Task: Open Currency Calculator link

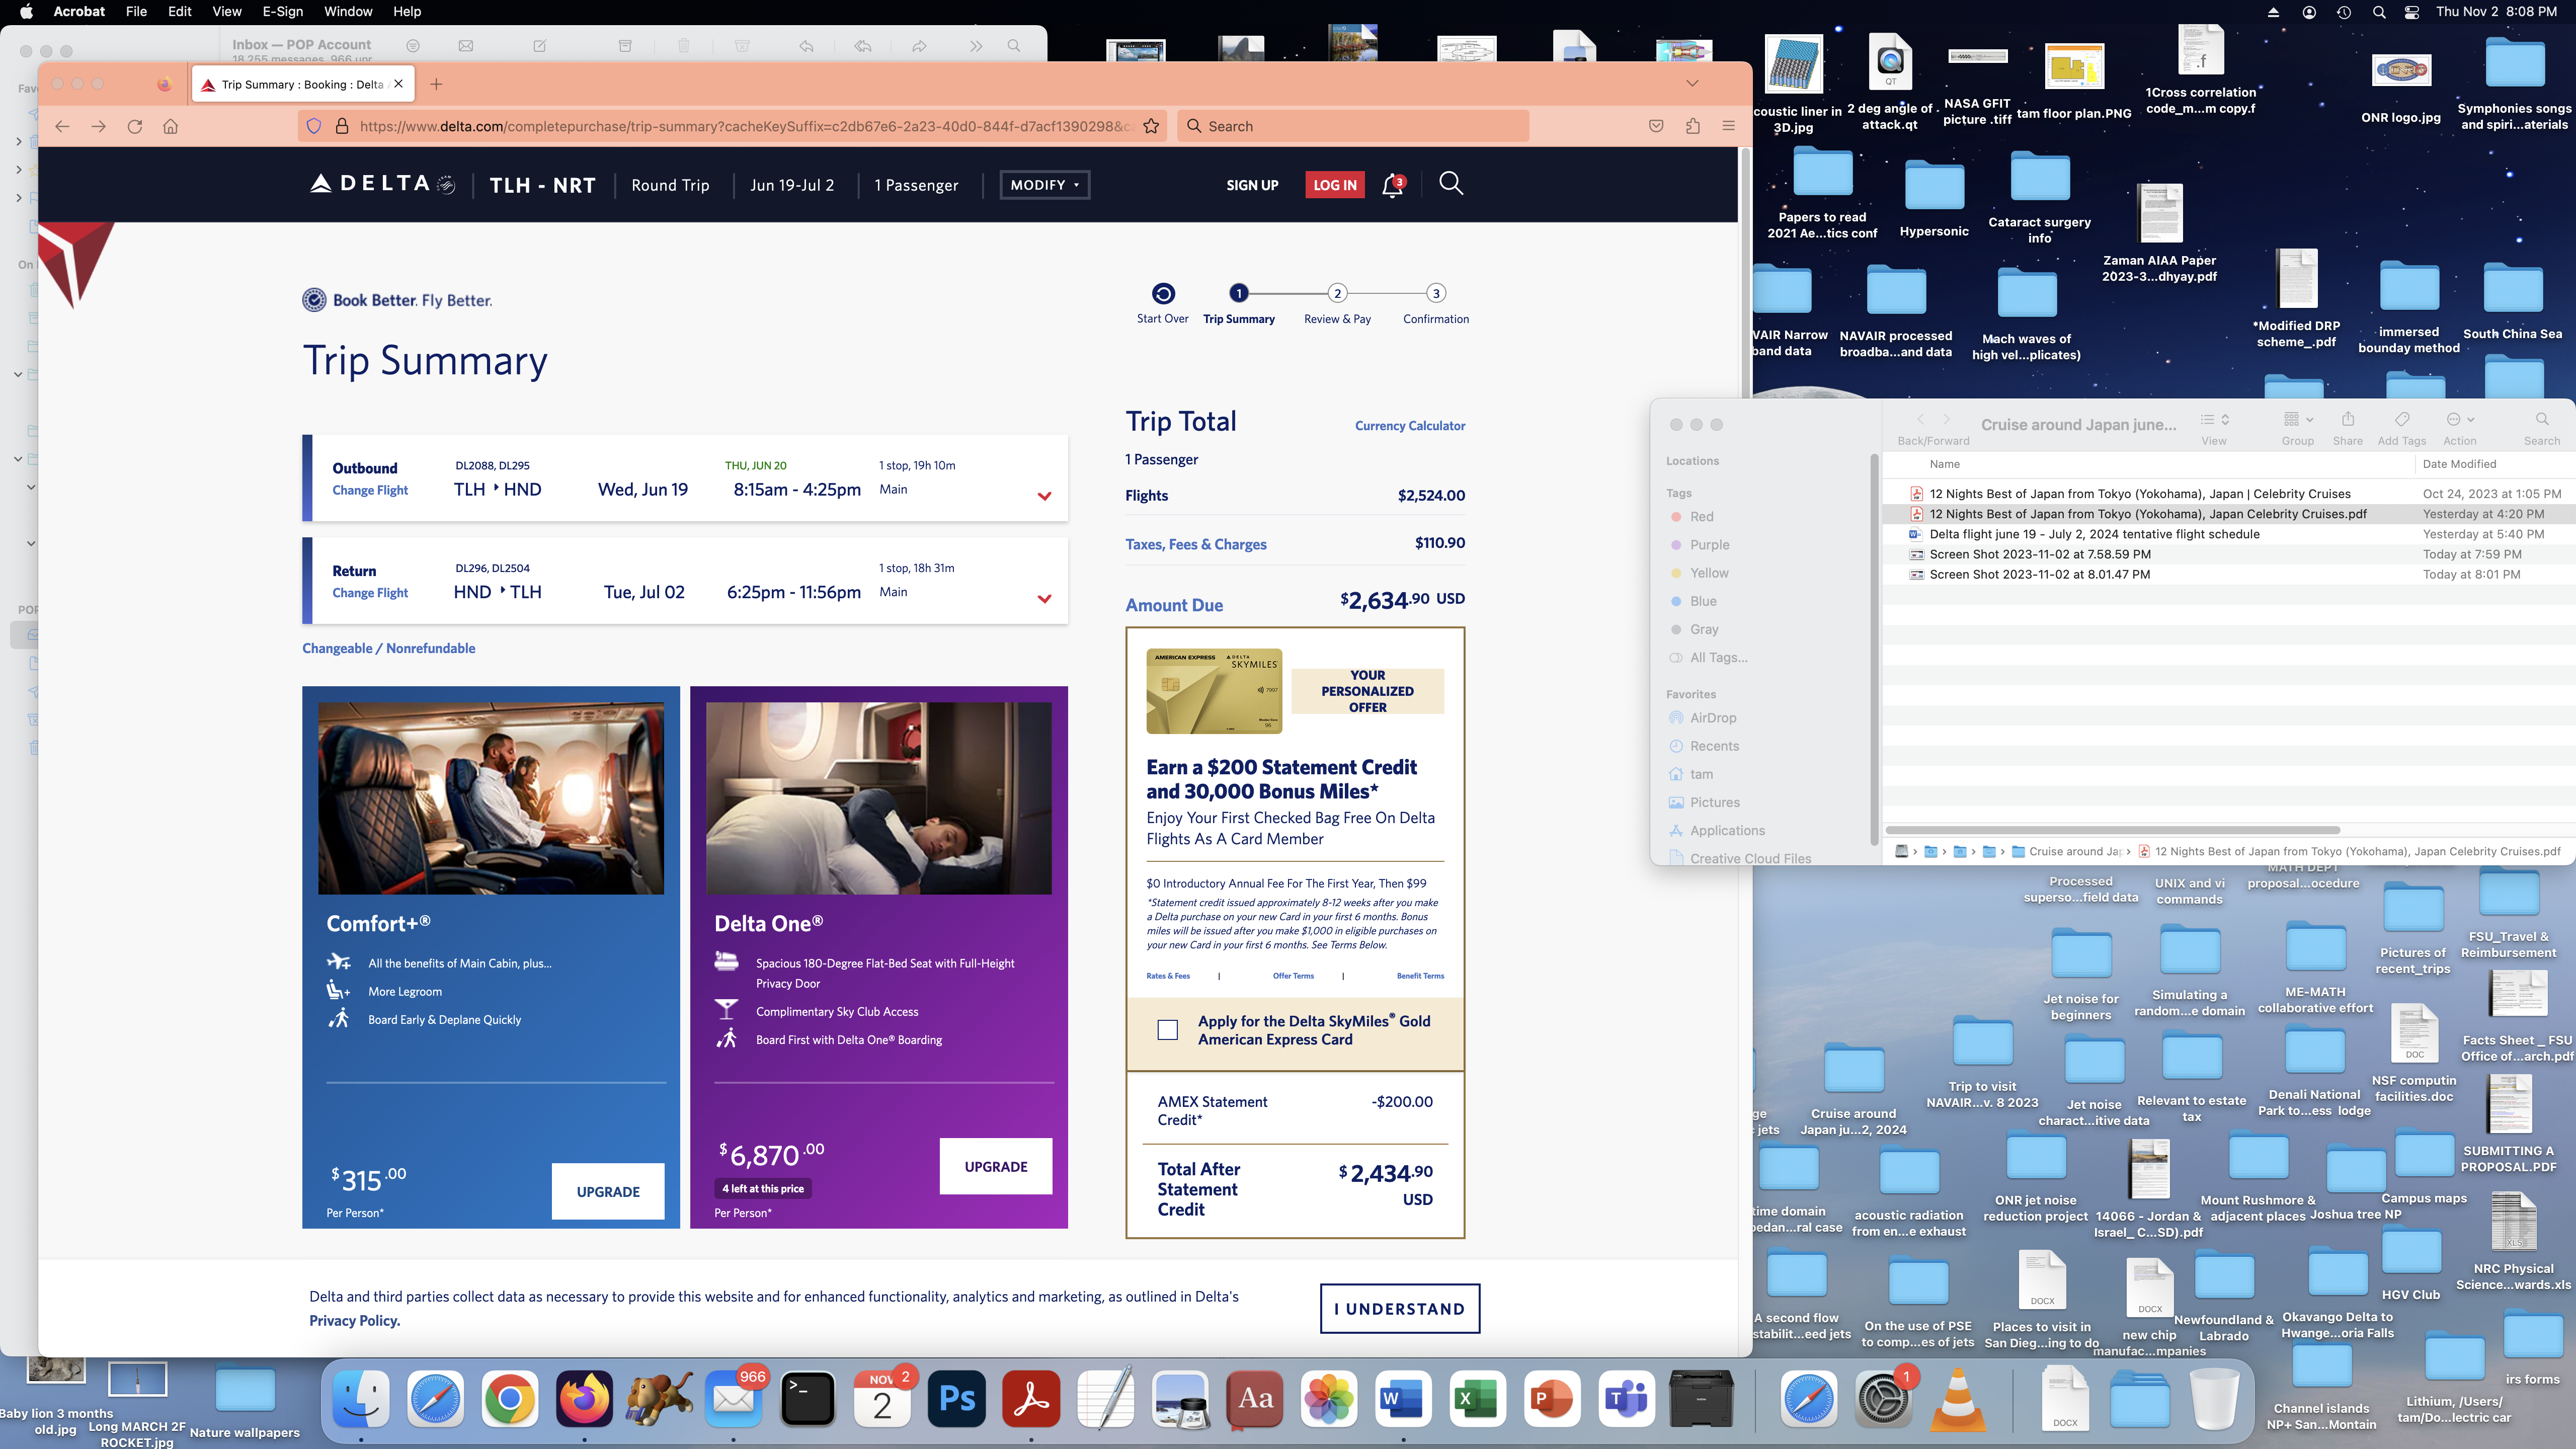Action: 1409,426
